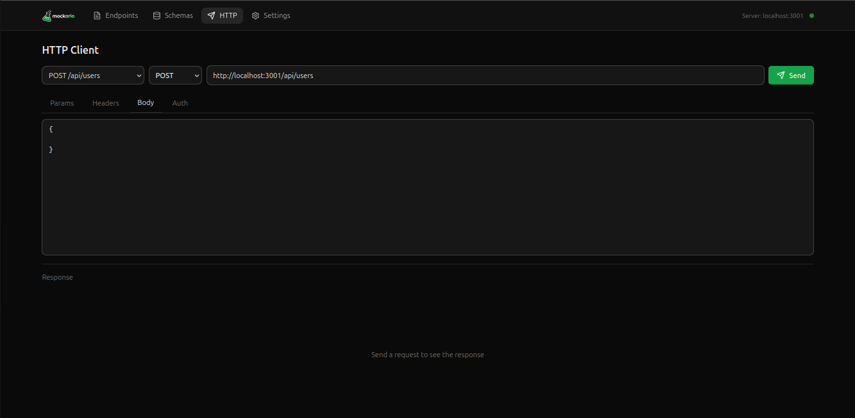Viewport: 855px width, 418px height.
Task: Click the Endpoints document icon
Action: [97, 16]
